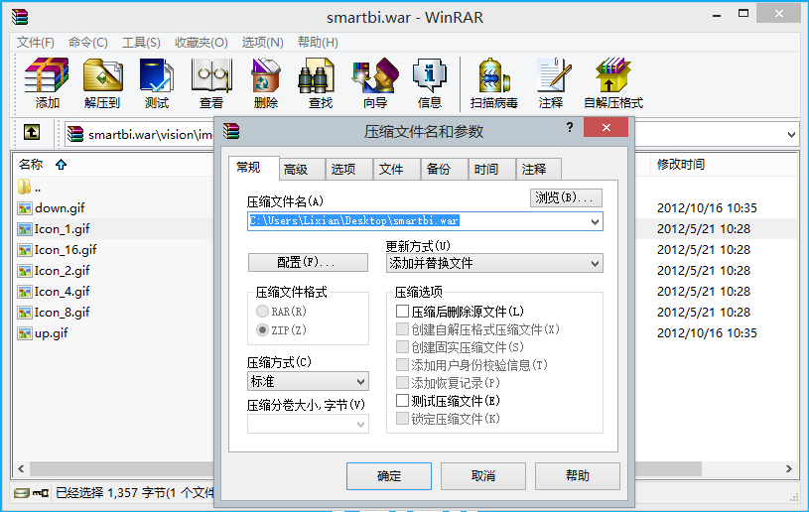Click the question mark help icon in dialog
The width and height of the screenshot is (809, 512).
click(570, 127)
